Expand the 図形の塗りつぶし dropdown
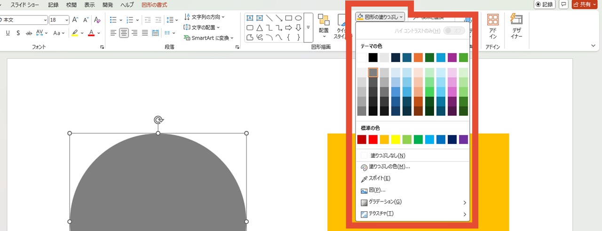 click(380, 17)
